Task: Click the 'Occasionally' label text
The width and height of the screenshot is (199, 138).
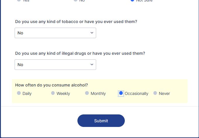Action: tap(136, 93)
